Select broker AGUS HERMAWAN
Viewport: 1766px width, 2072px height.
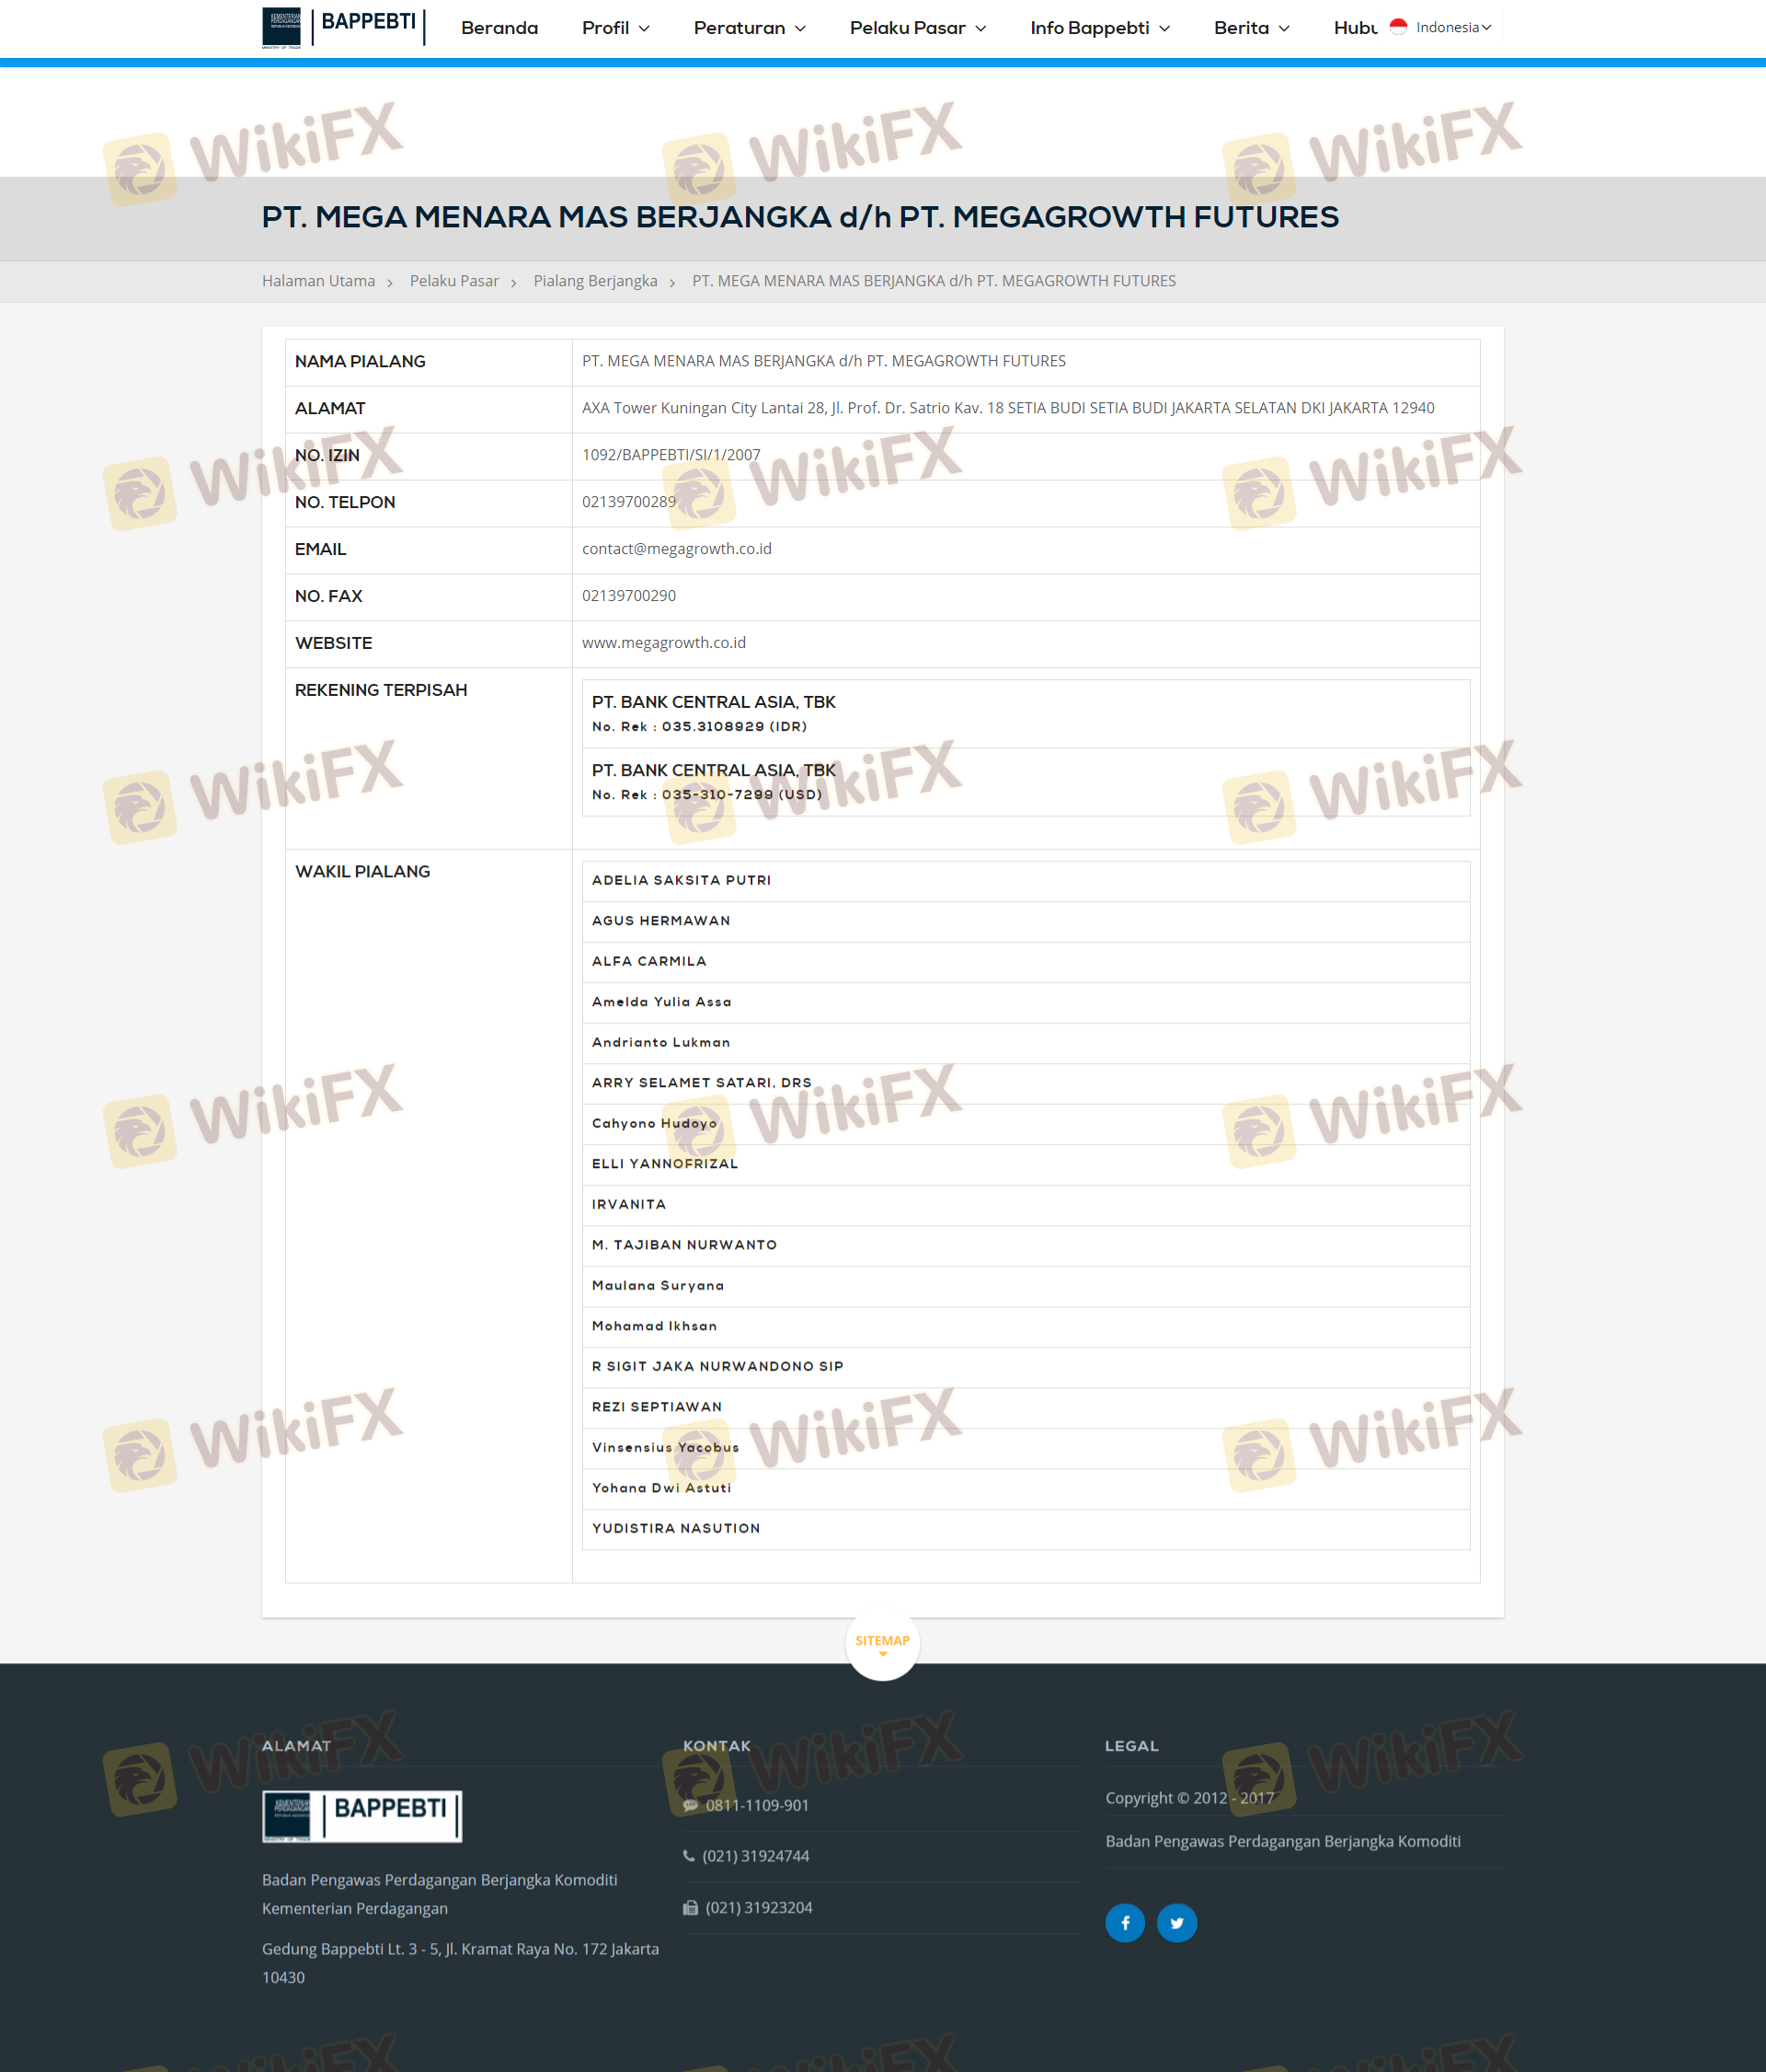point(1026,922)
